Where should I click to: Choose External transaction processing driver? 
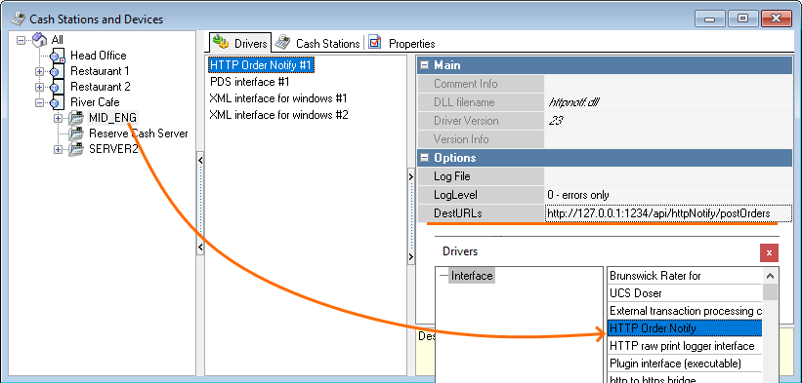(685, 311)
